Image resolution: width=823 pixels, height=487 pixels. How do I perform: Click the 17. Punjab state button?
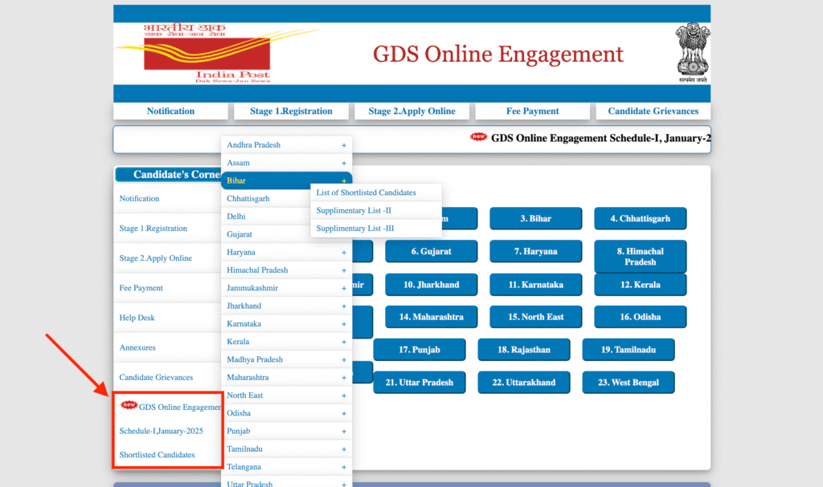(x=419, y=350)
